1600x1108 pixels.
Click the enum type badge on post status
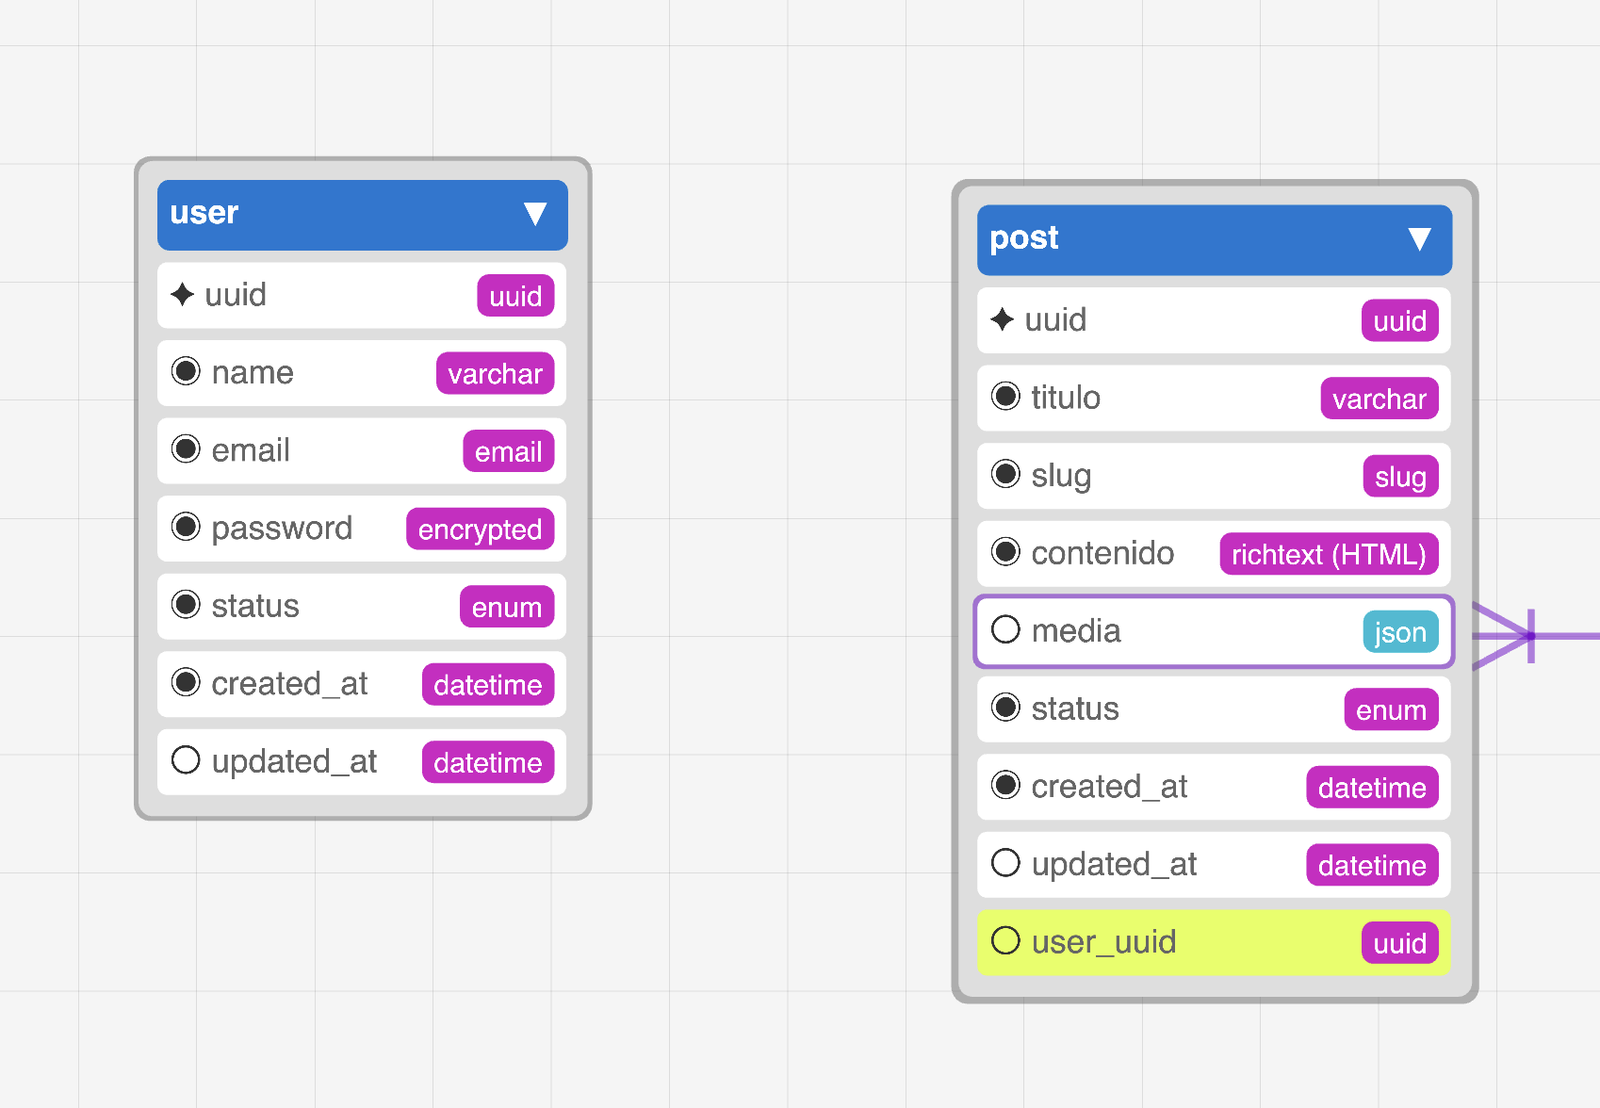tap(1390, 710)
